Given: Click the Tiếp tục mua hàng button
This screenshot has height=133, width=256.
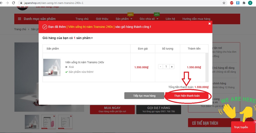Looking at the screenshot, I should 144,96.
